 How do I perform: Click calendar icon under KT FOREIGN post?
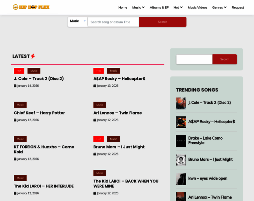tap(15, 159)
